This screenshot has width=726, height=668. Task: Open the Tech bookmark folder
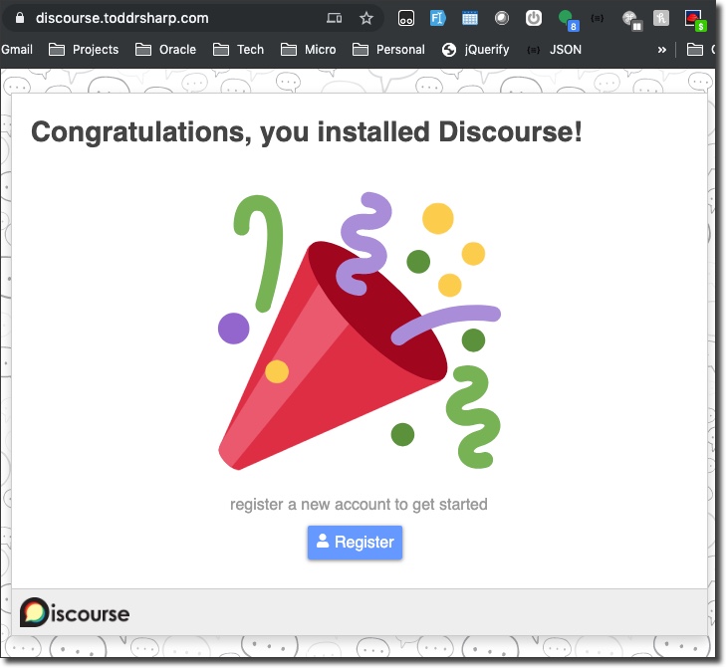[x=238, y=49]
